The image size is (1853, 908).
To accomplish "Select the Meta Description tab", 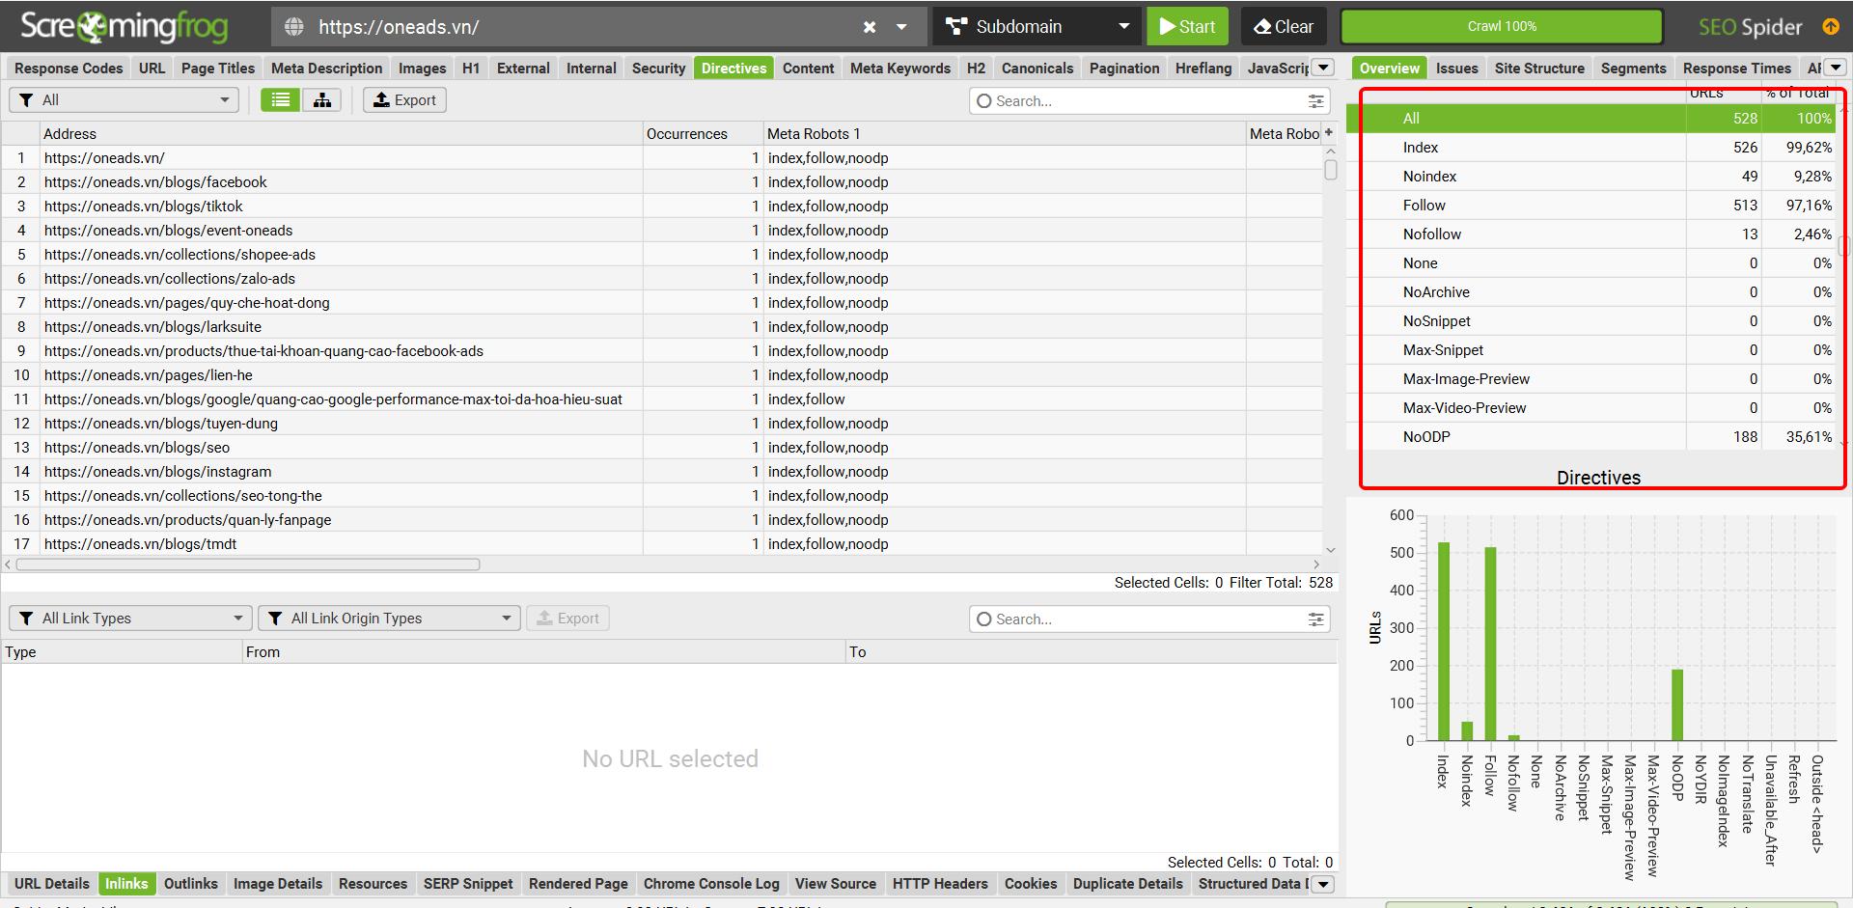I will 326,68.
